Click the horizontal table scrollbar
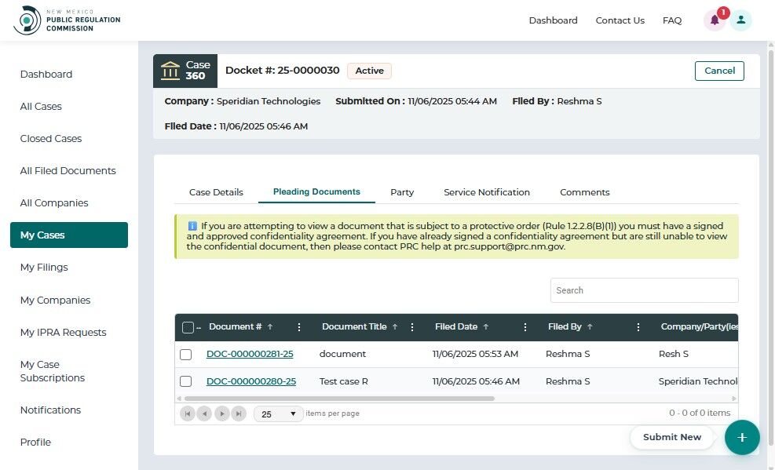775x470 pixels. [x=339, y=399]
